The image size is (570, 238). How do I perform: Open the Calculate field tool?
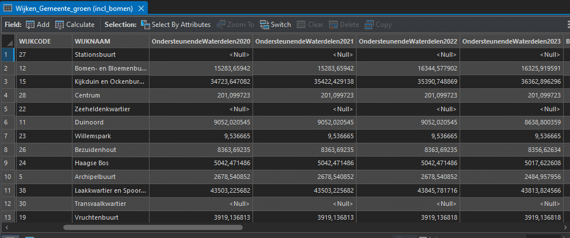click(x=60, y=25)
